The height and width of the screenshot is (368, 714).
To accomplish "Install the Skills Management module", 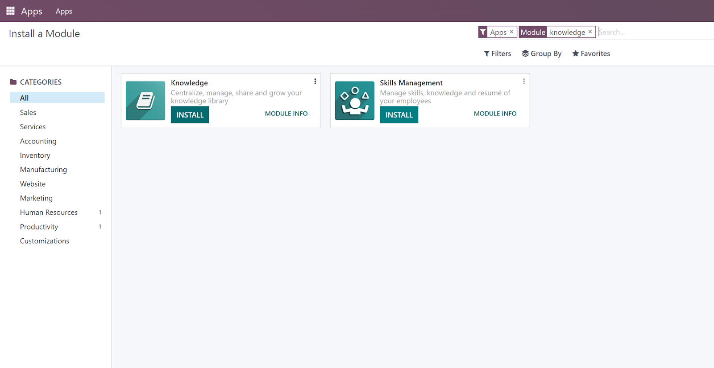I will point(399,115).
